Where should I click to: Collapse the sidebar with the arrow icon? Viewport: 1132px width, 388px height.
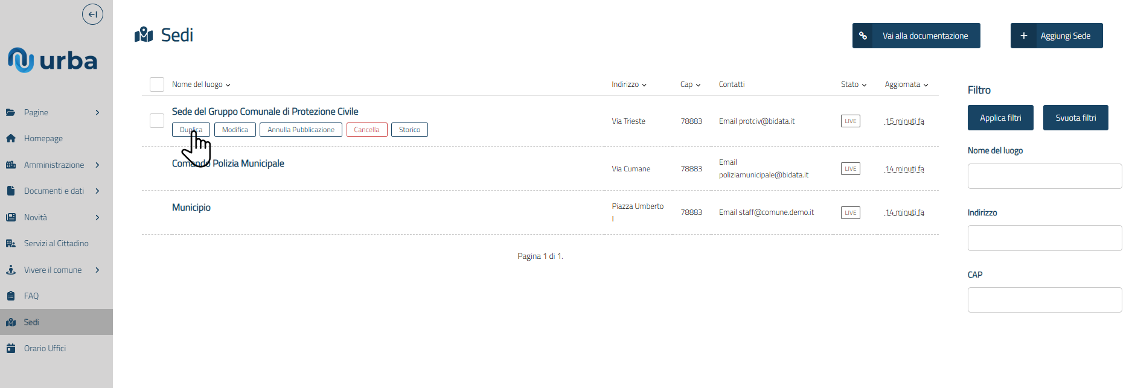click(x=92, y=14)
